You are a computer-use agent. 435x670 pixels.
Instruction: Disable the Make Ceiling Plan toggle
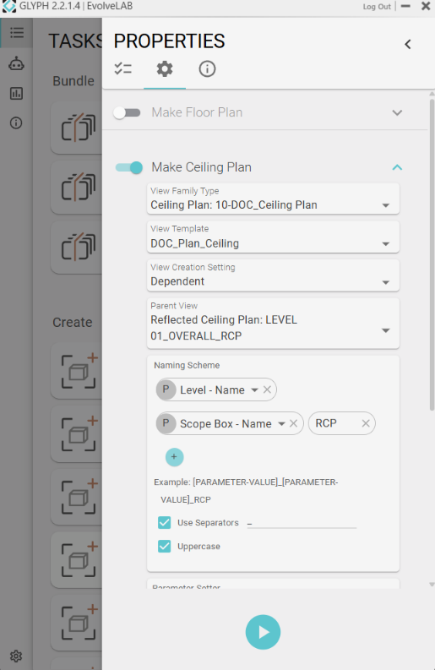pyautogui.click(x=129, y=167)
